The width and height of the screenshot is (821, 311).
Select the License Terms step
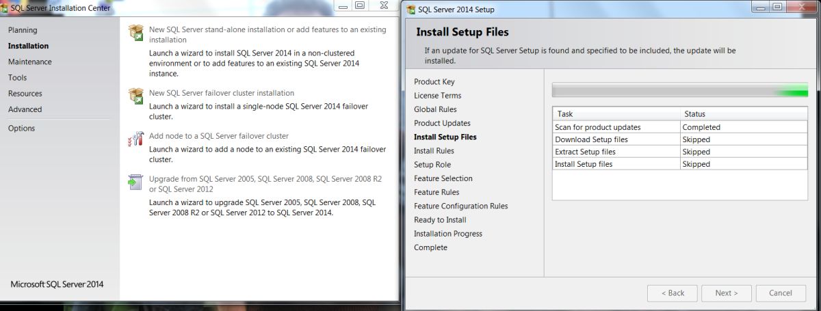(437, 96)
